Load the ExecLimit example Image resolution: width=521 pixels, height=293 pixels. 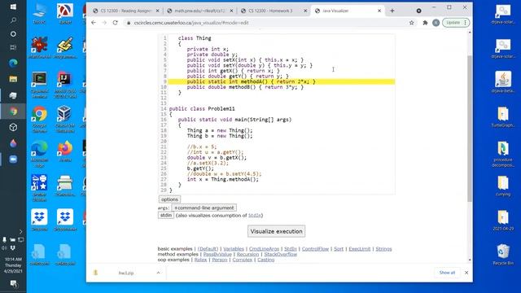(360, 249)
